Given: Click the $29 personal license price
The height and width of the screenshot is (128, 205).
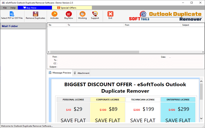Looking at the screenshot, I should [78, 109].
